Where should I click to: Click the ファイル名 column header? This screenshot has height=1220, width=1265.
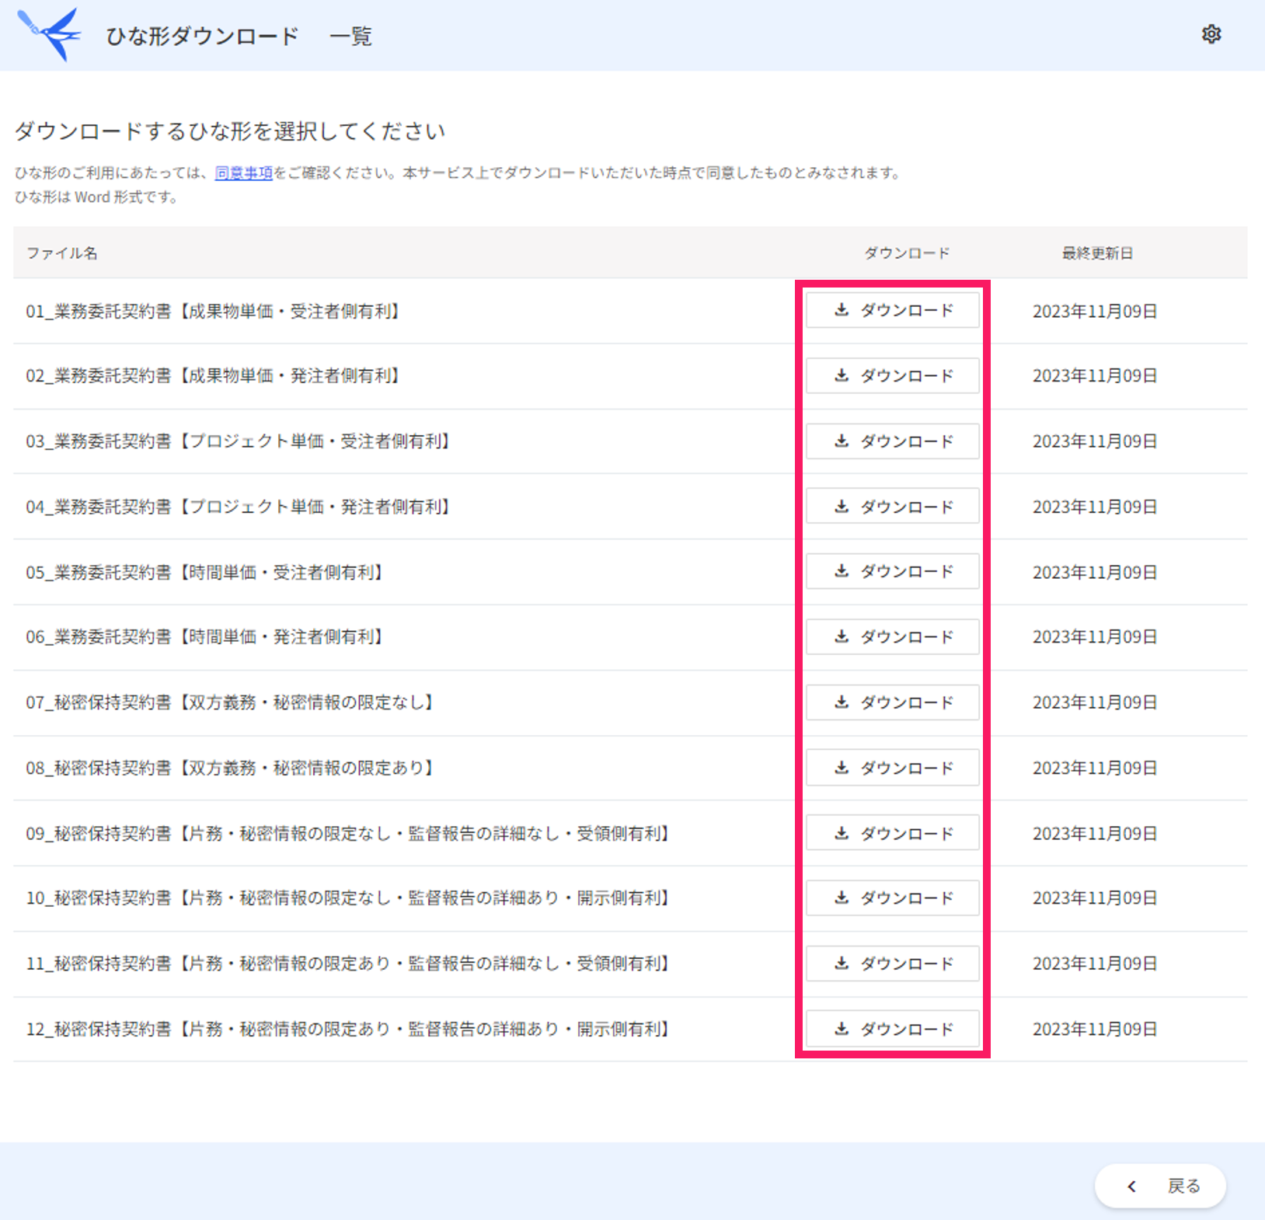(x=62, y=253)
